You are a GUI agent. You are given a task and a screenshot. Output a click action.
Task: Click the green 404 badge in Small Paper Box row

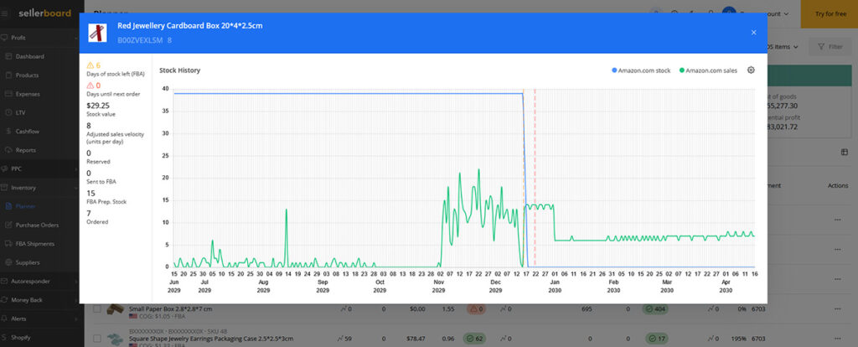point(657,309)
